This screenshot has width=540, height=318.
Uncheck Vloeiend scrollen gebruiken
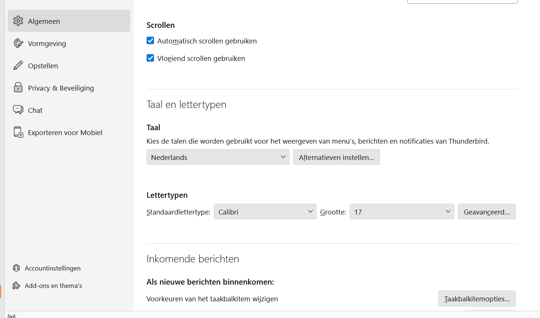click(150, 58)
